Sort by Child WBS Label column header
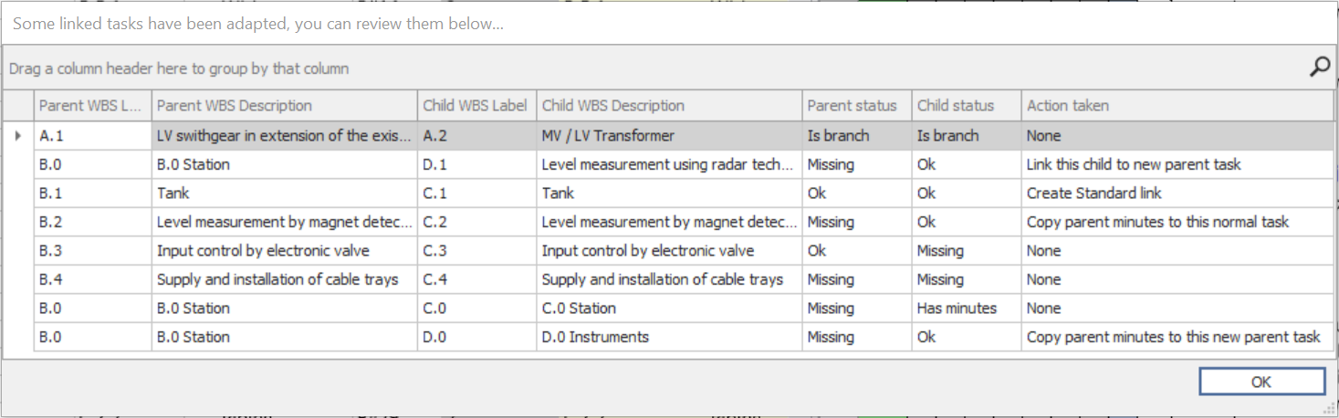This screenshot has height=418, width=1339. [x=476, y=106]
